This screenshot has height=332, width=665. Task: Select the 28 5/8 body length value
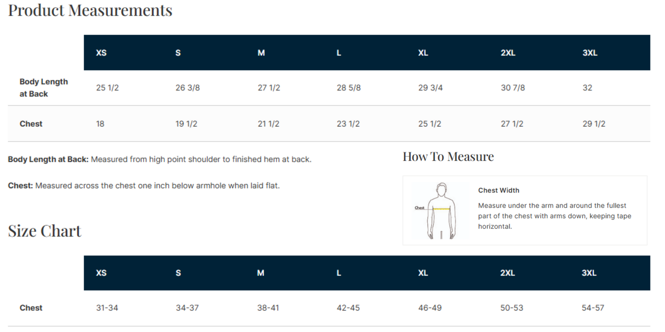pos(349,88)
